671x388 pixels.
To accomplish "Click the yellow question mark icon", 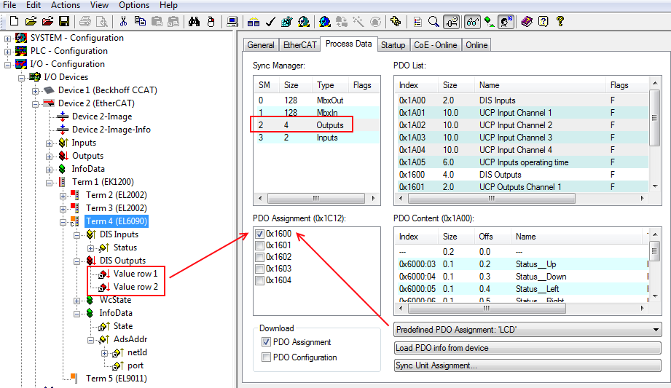I will click(x=560, y=21).
